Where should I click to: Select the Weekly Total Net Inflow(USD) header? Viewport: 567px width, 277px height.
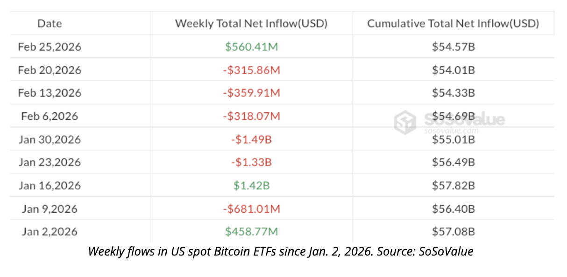pyautogui.click(x=251, y=24)
